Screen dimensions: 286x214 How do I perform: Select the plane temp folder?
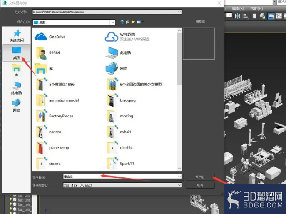pos(52,148)
